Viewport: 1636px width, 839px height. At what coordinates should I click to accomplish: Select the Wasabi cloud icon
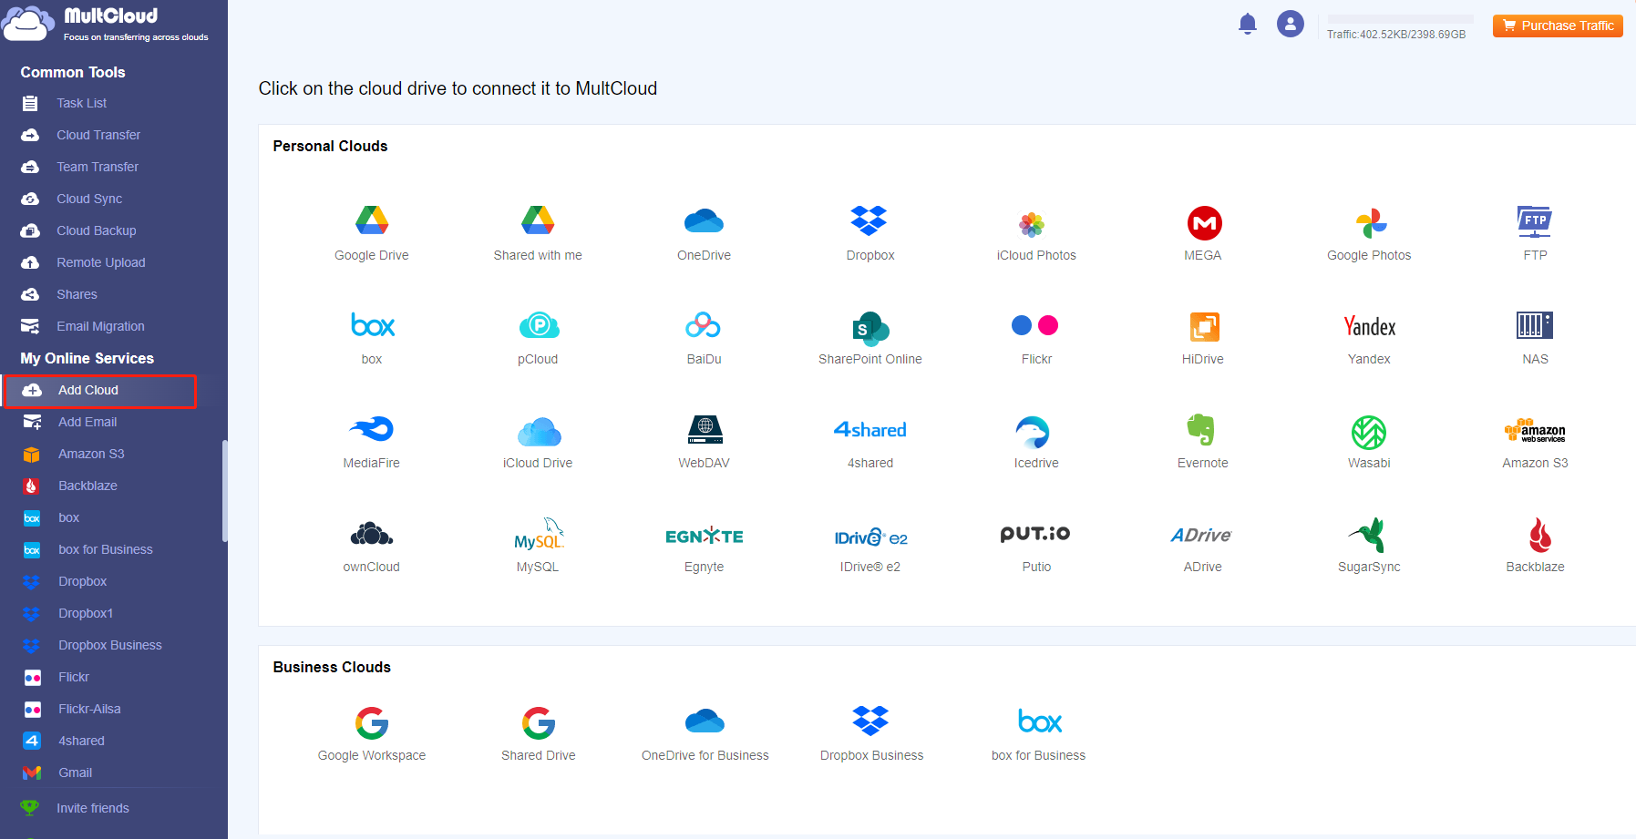tap(1369, 433)
